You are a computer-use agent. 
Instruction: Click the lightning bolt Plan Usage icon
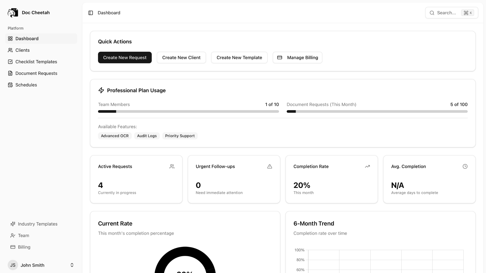pos(101,90)
